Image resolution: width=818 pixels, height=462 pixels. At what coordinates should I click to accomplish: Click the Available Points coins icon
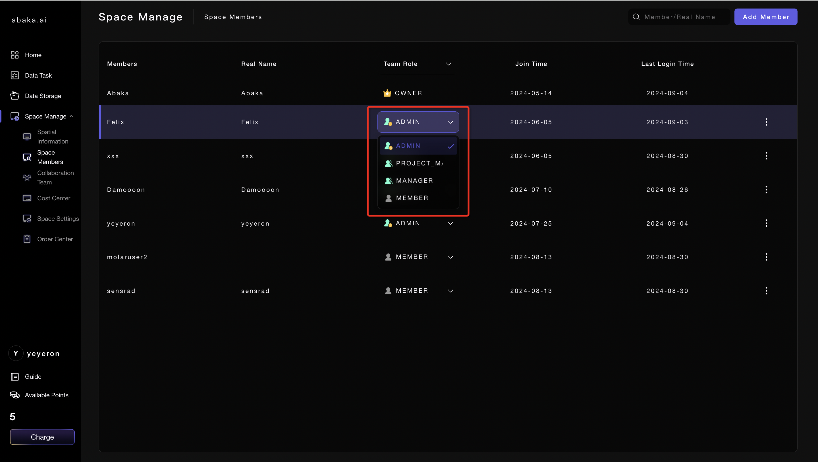pos(14,395)
